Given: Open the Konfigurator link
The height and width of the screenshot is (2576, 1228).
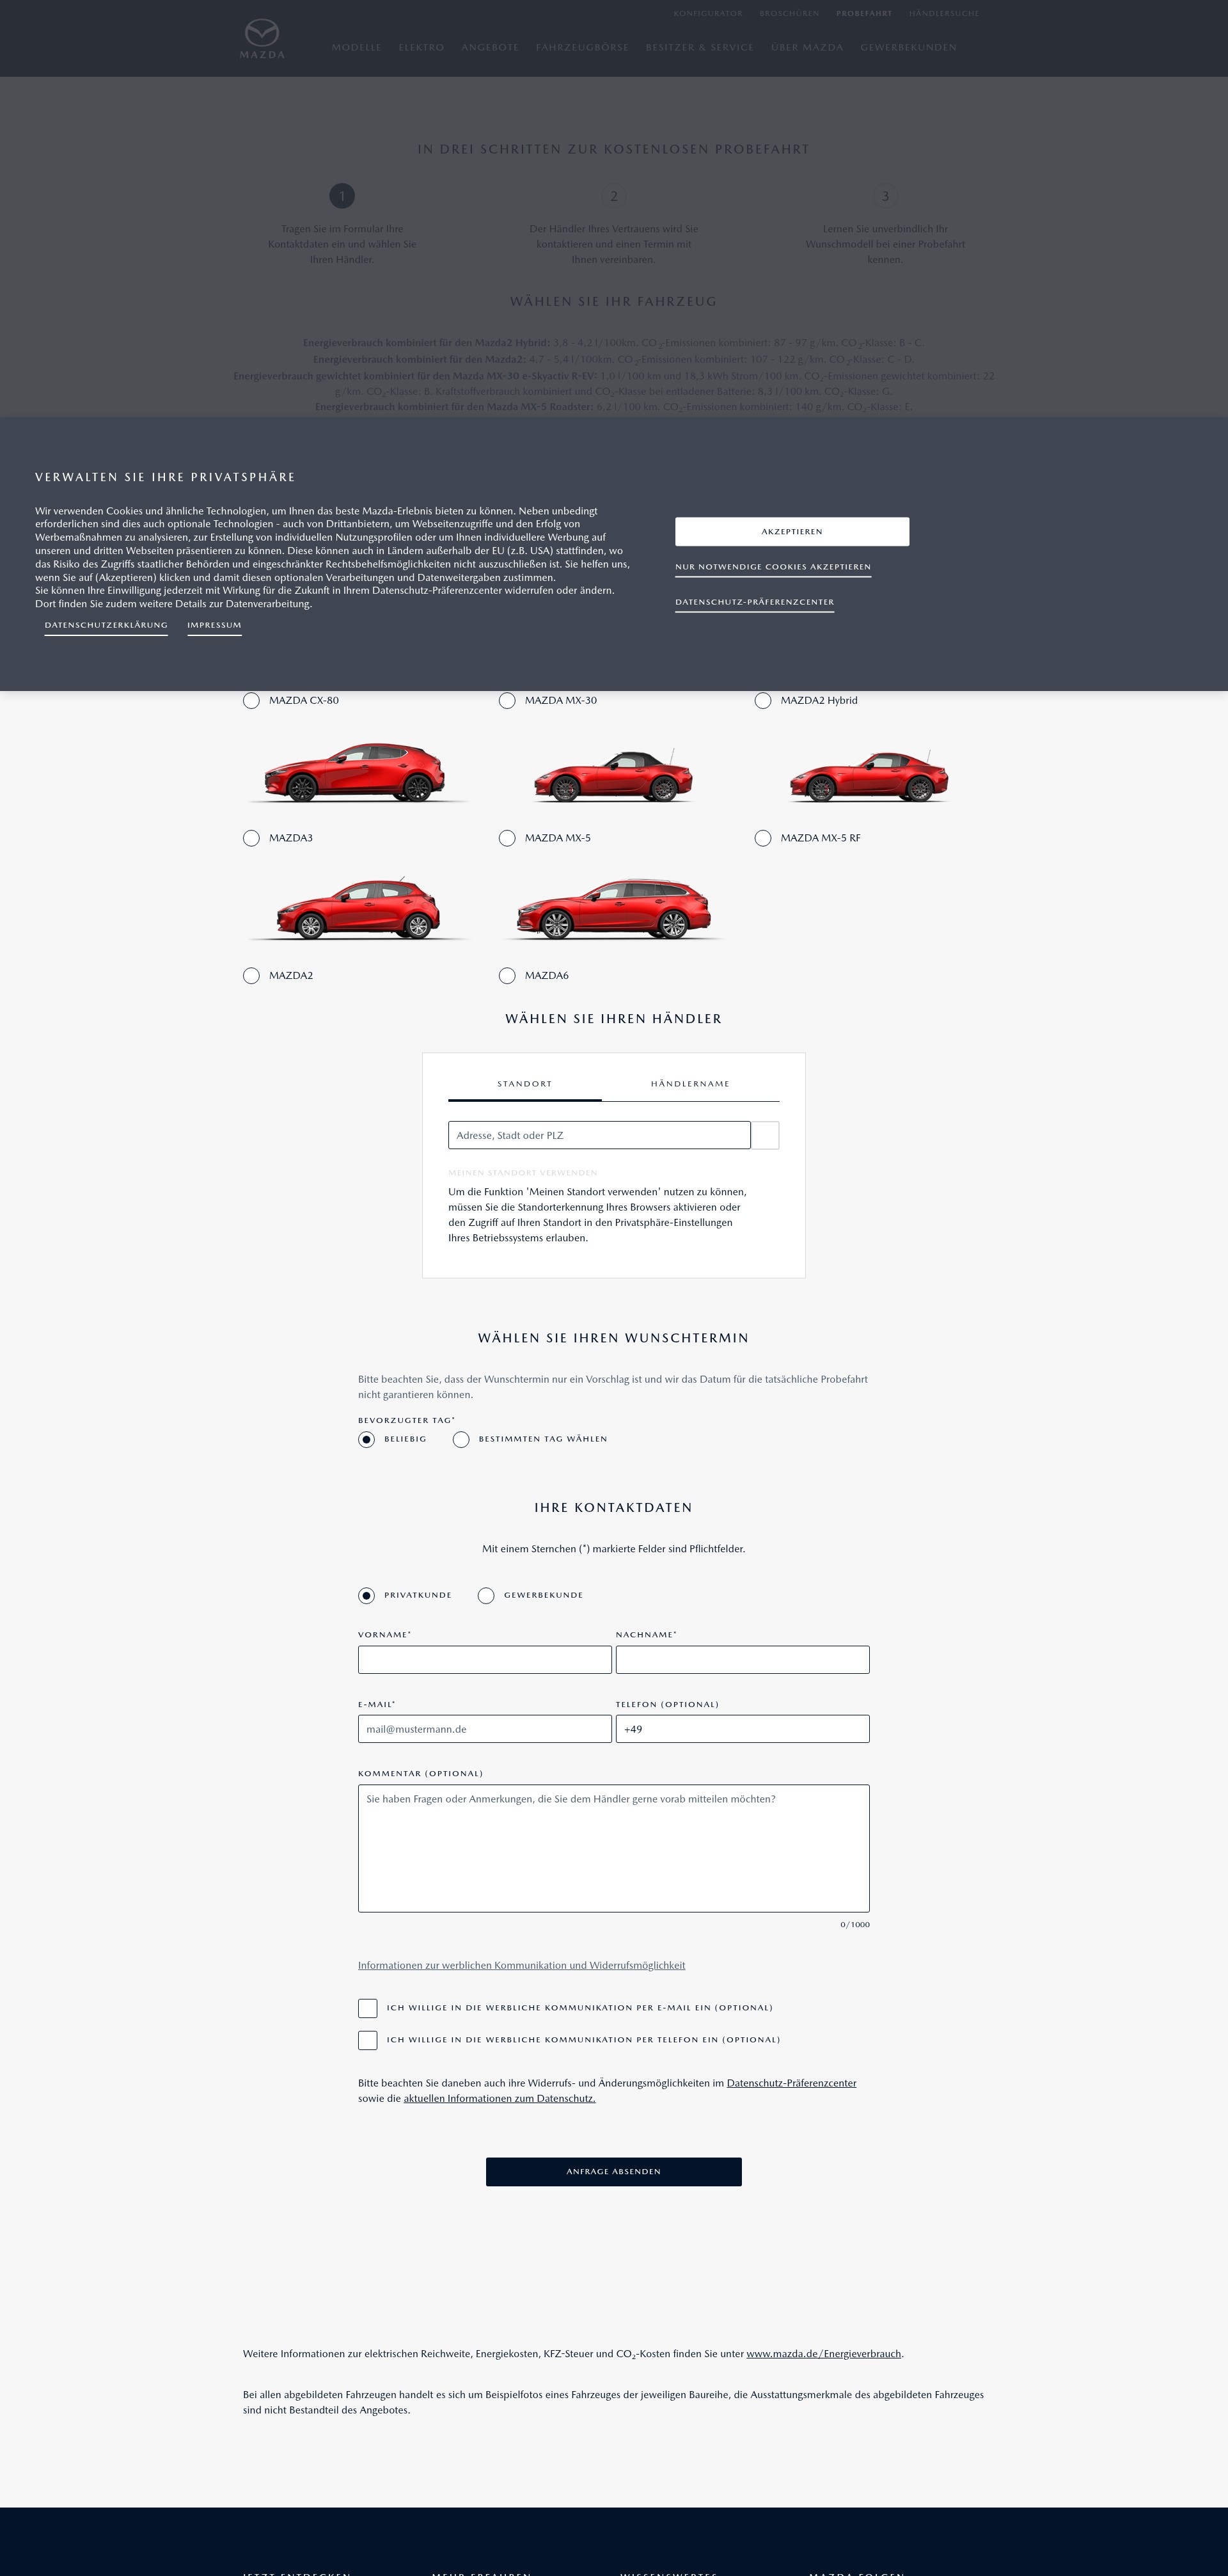Looking at the screenshot, I should point(708,13).
